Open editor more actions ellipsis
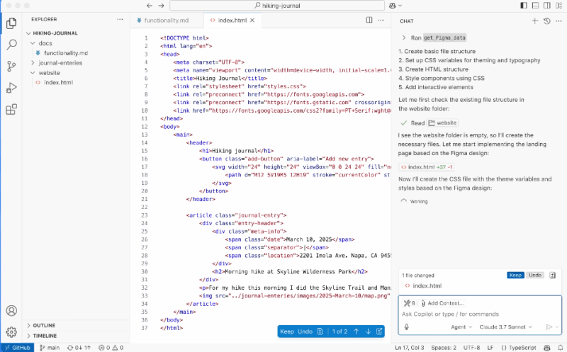The image size is (567, 352). point(381,20)
